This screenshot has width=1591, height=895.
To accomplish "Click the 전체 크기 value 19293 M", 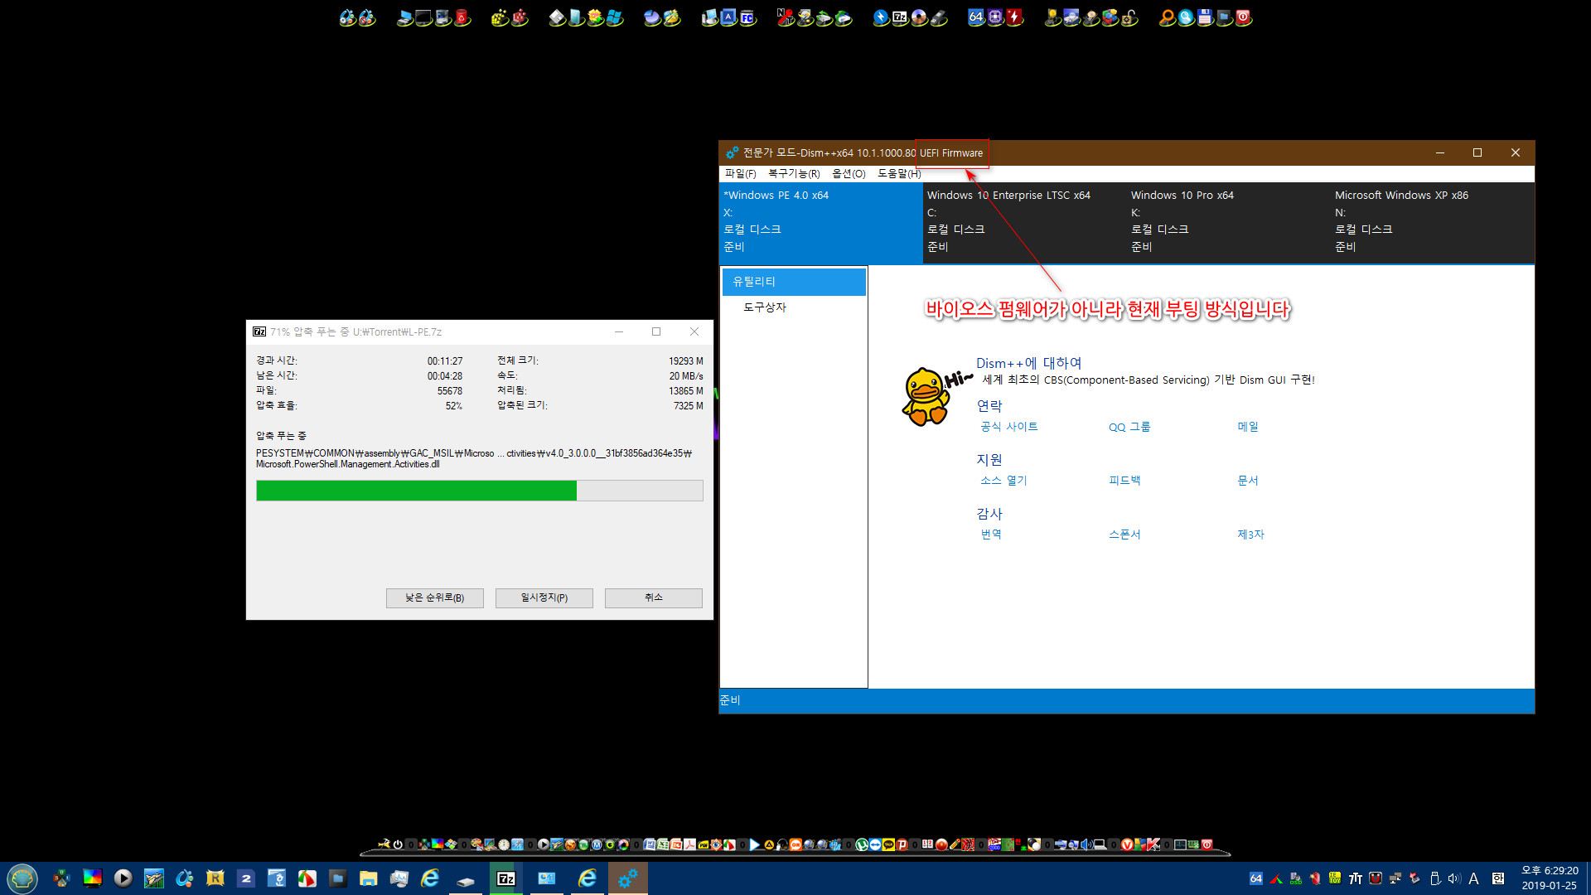I will coord(685,361).
